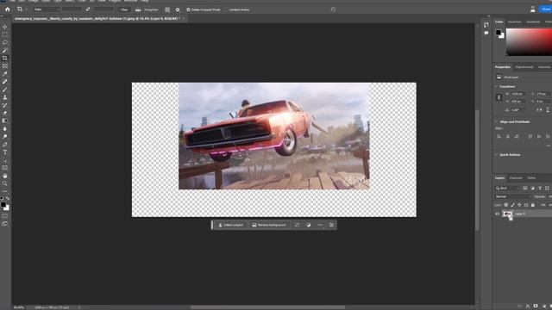Image resolution: width=552 pixels, height=310 pixels.
Task: Collapse the Align and Distribute section
Action: pyautogui.click(x=497, y=122)
